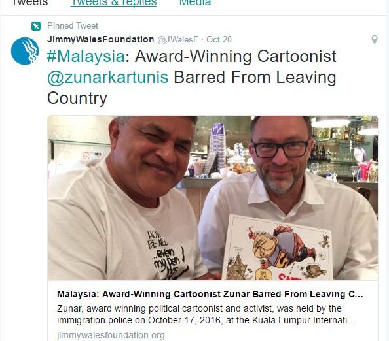This screenshot has height=341, width=389.
Task: Open the Media tab
Action: click(x=195, y=3)
